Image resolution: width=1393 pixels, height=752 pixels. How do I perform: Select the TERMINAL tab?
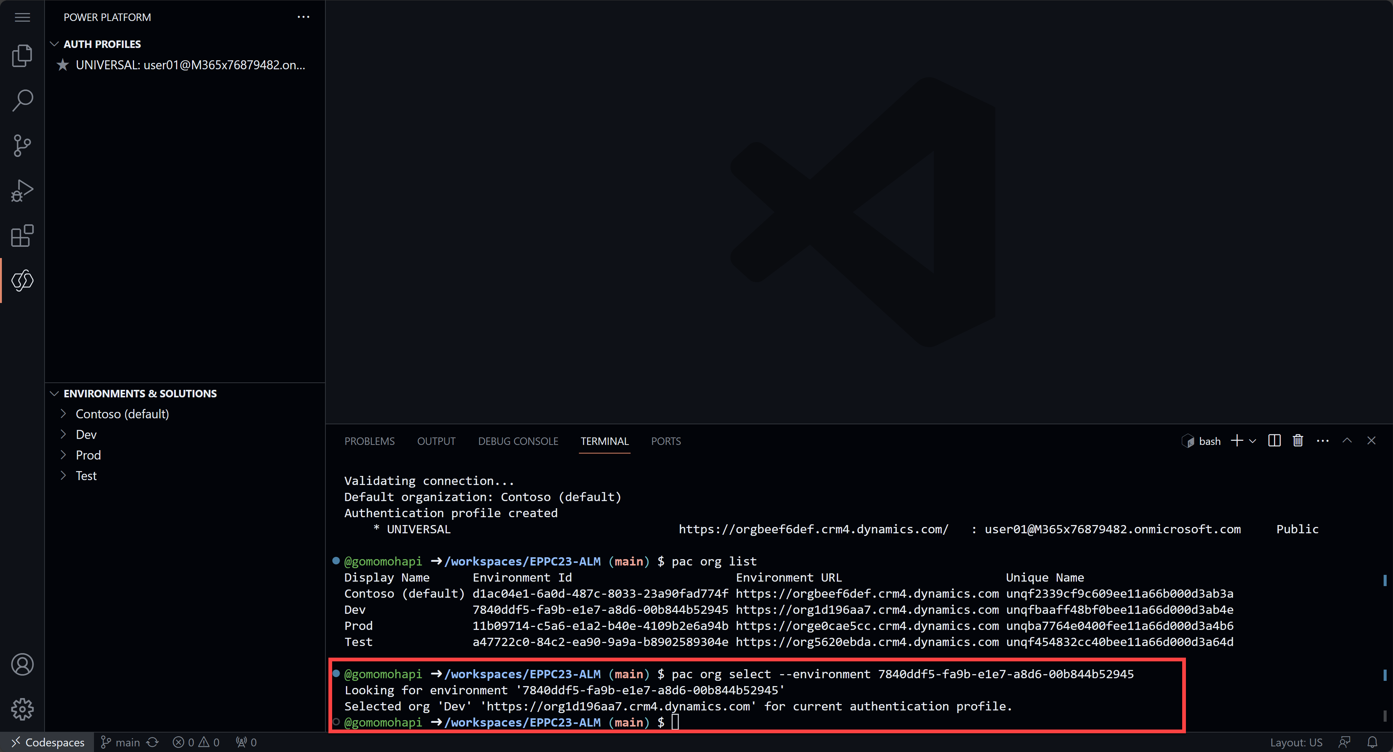[605, 441]
